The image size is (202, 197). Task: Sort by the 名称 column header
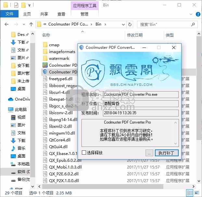[x=46, y=35]
